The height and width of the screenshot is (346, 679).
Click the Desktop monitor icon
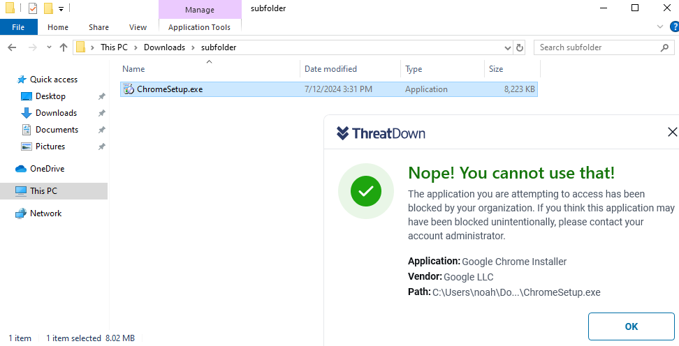pos(27,96)
